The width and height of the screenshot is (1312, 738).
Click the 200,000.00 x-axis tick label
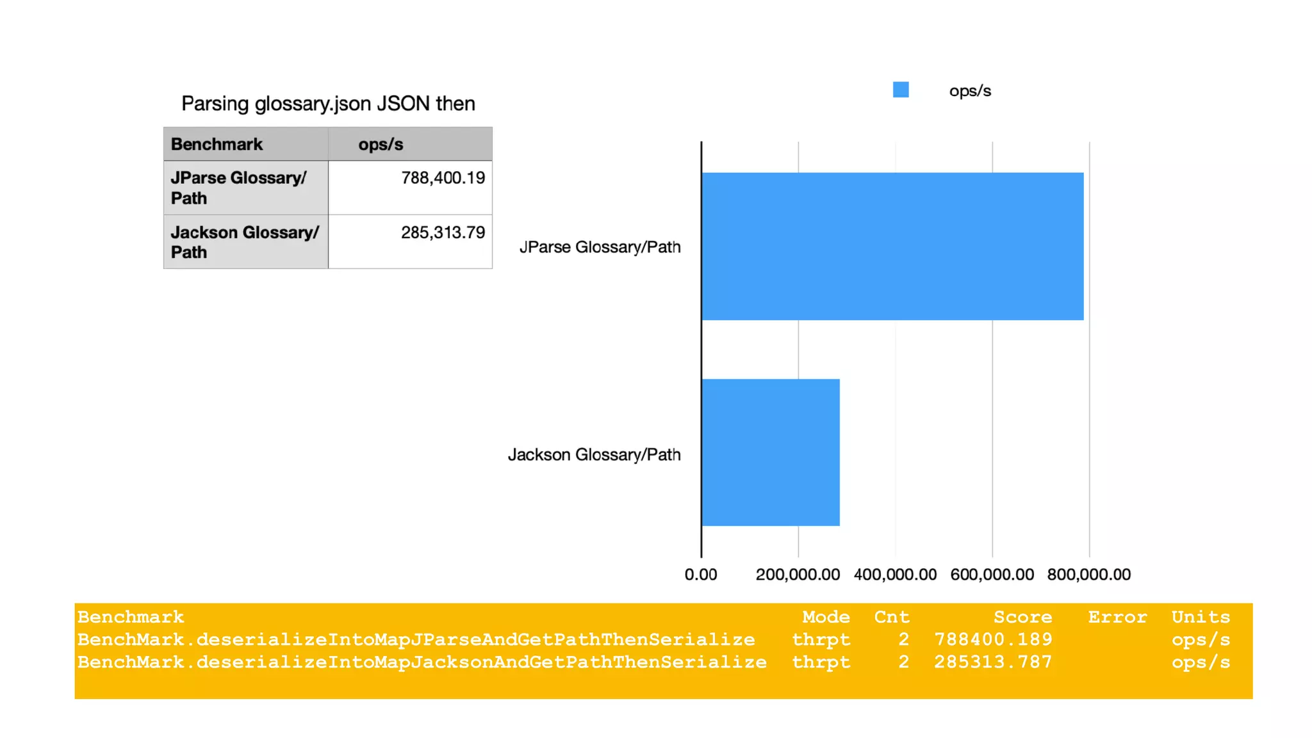click(x=798, y=575)
